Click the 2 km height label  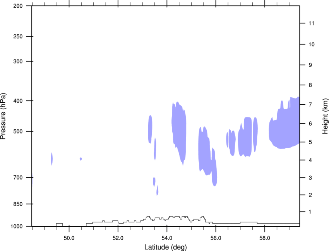pyautogui.click(x=310, y=195)
